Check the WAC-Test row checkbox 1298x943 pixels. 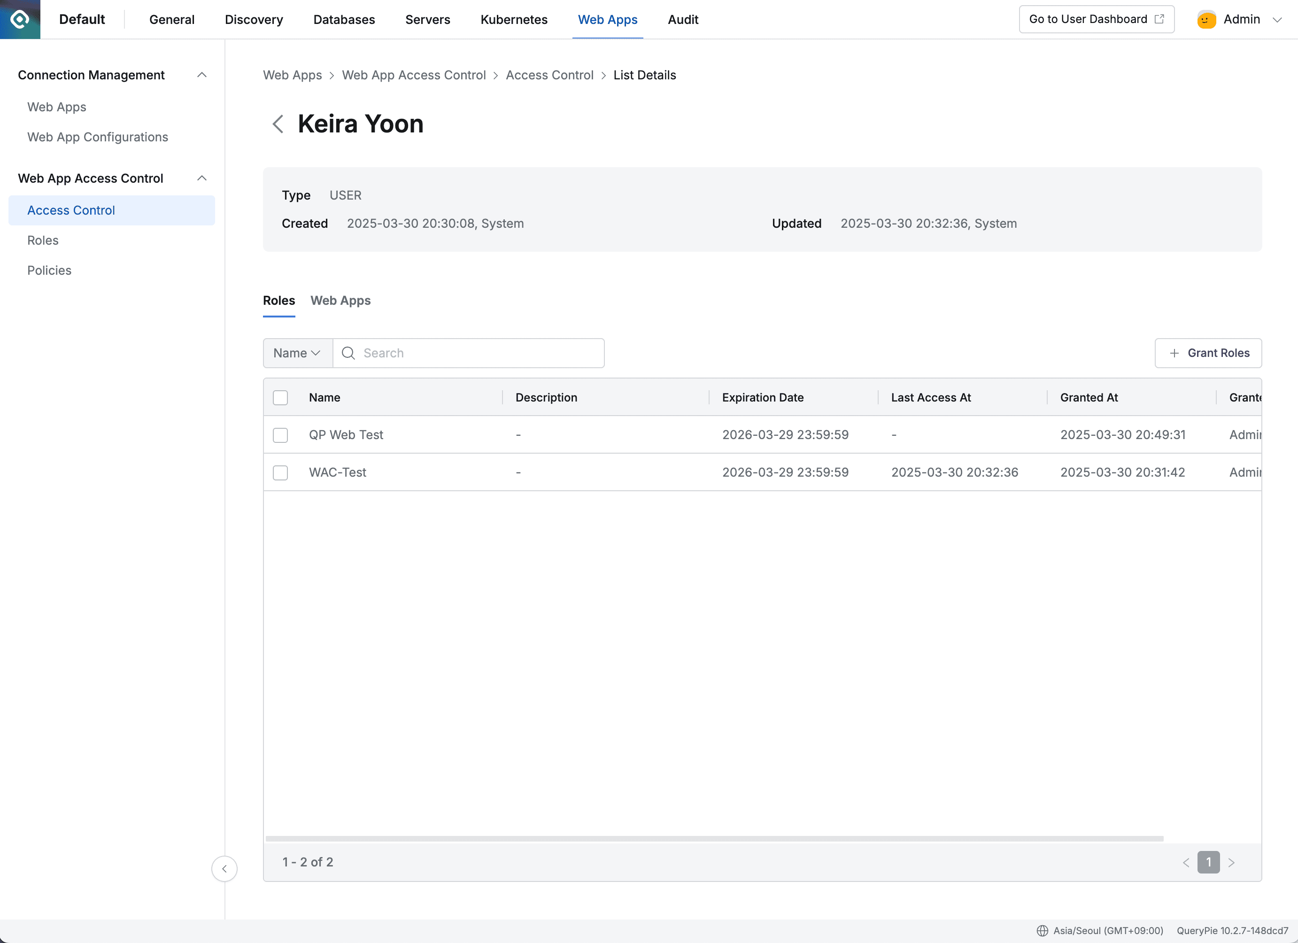280,472
